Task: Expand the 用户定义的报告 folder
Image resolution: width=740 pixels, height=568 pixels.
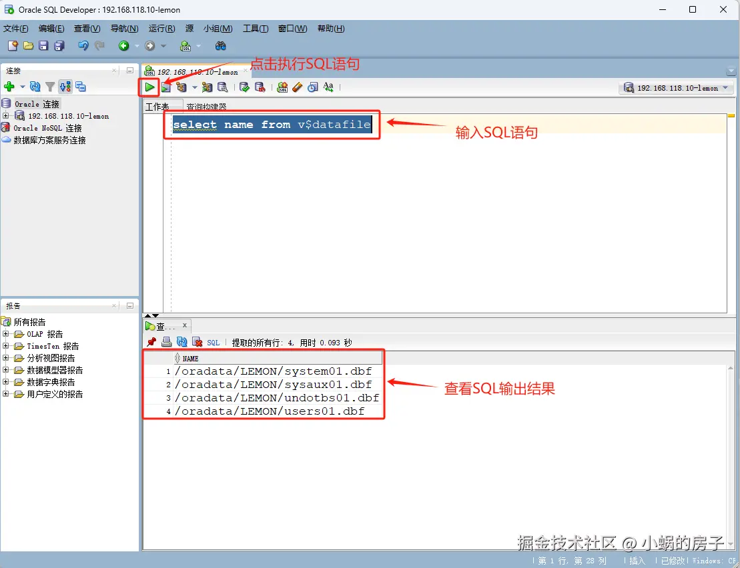Action: click(x=5, y=393)
